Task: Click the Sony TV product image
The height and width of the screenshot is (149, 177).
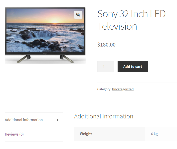Action: pyautogui.click(x=45, y=36)
